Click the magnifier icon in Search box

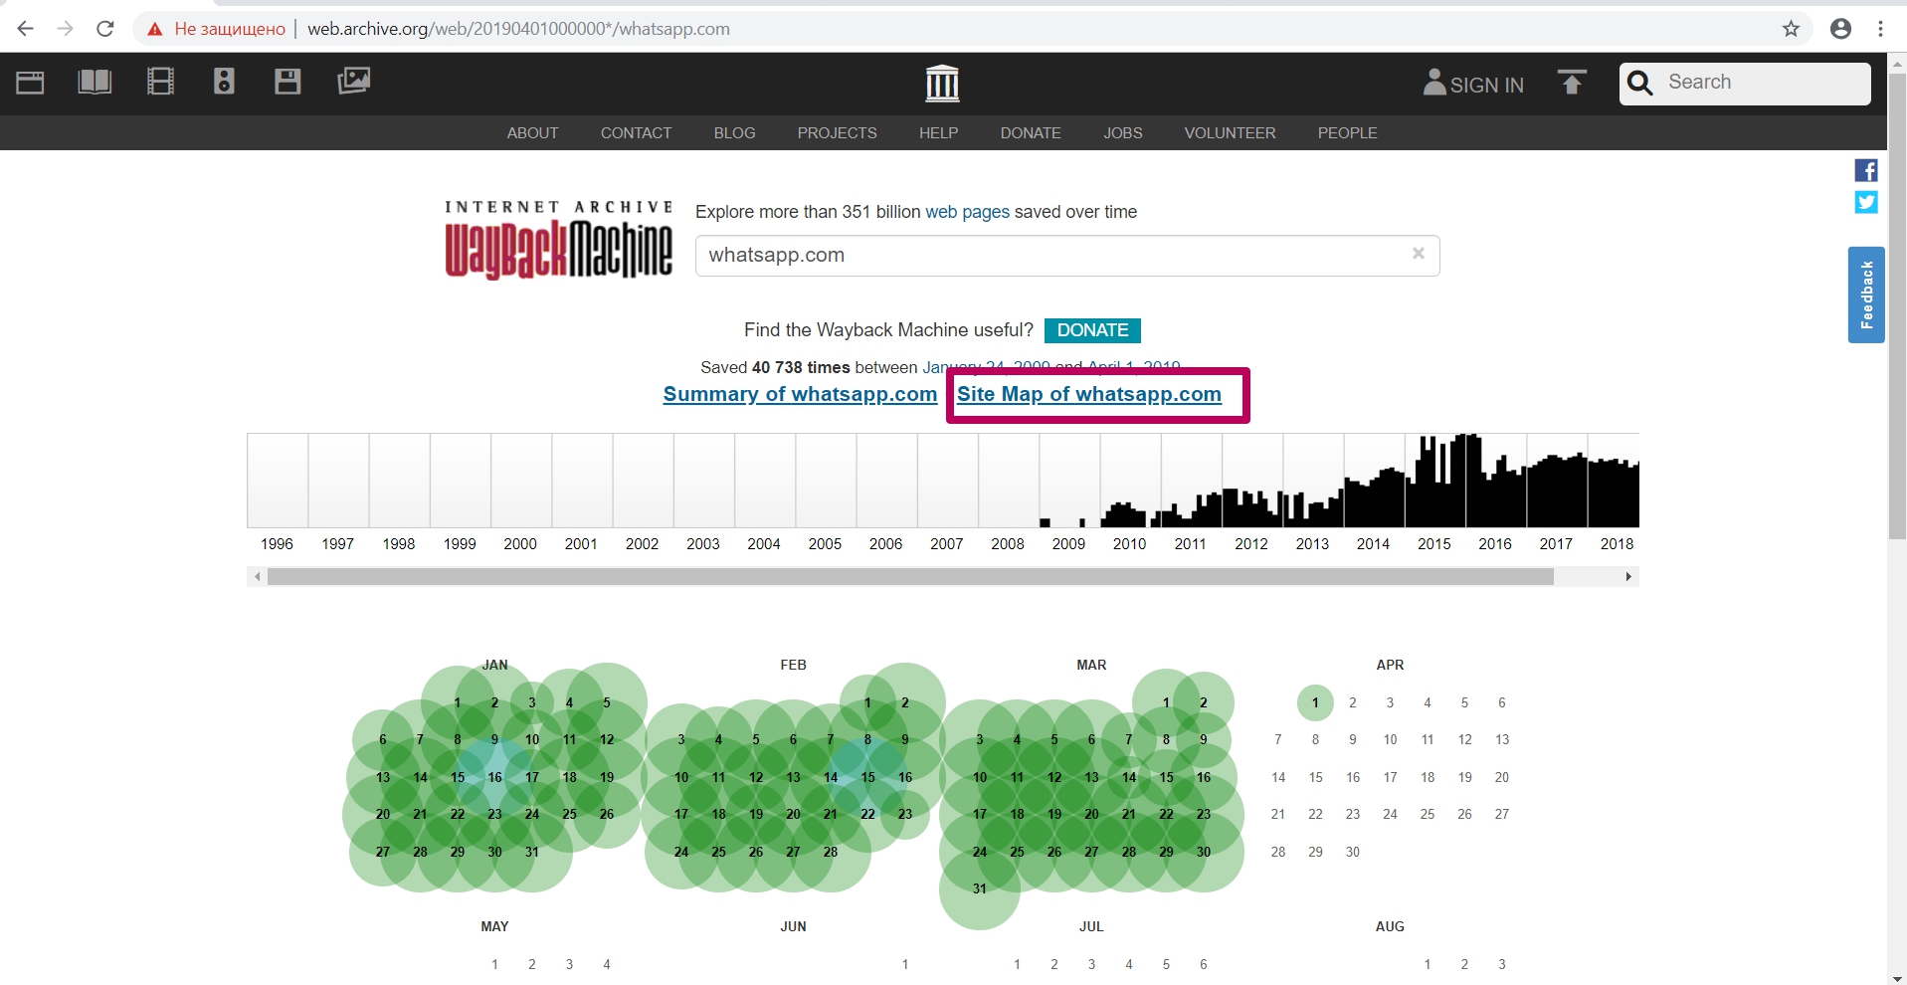click(1640, 83)
